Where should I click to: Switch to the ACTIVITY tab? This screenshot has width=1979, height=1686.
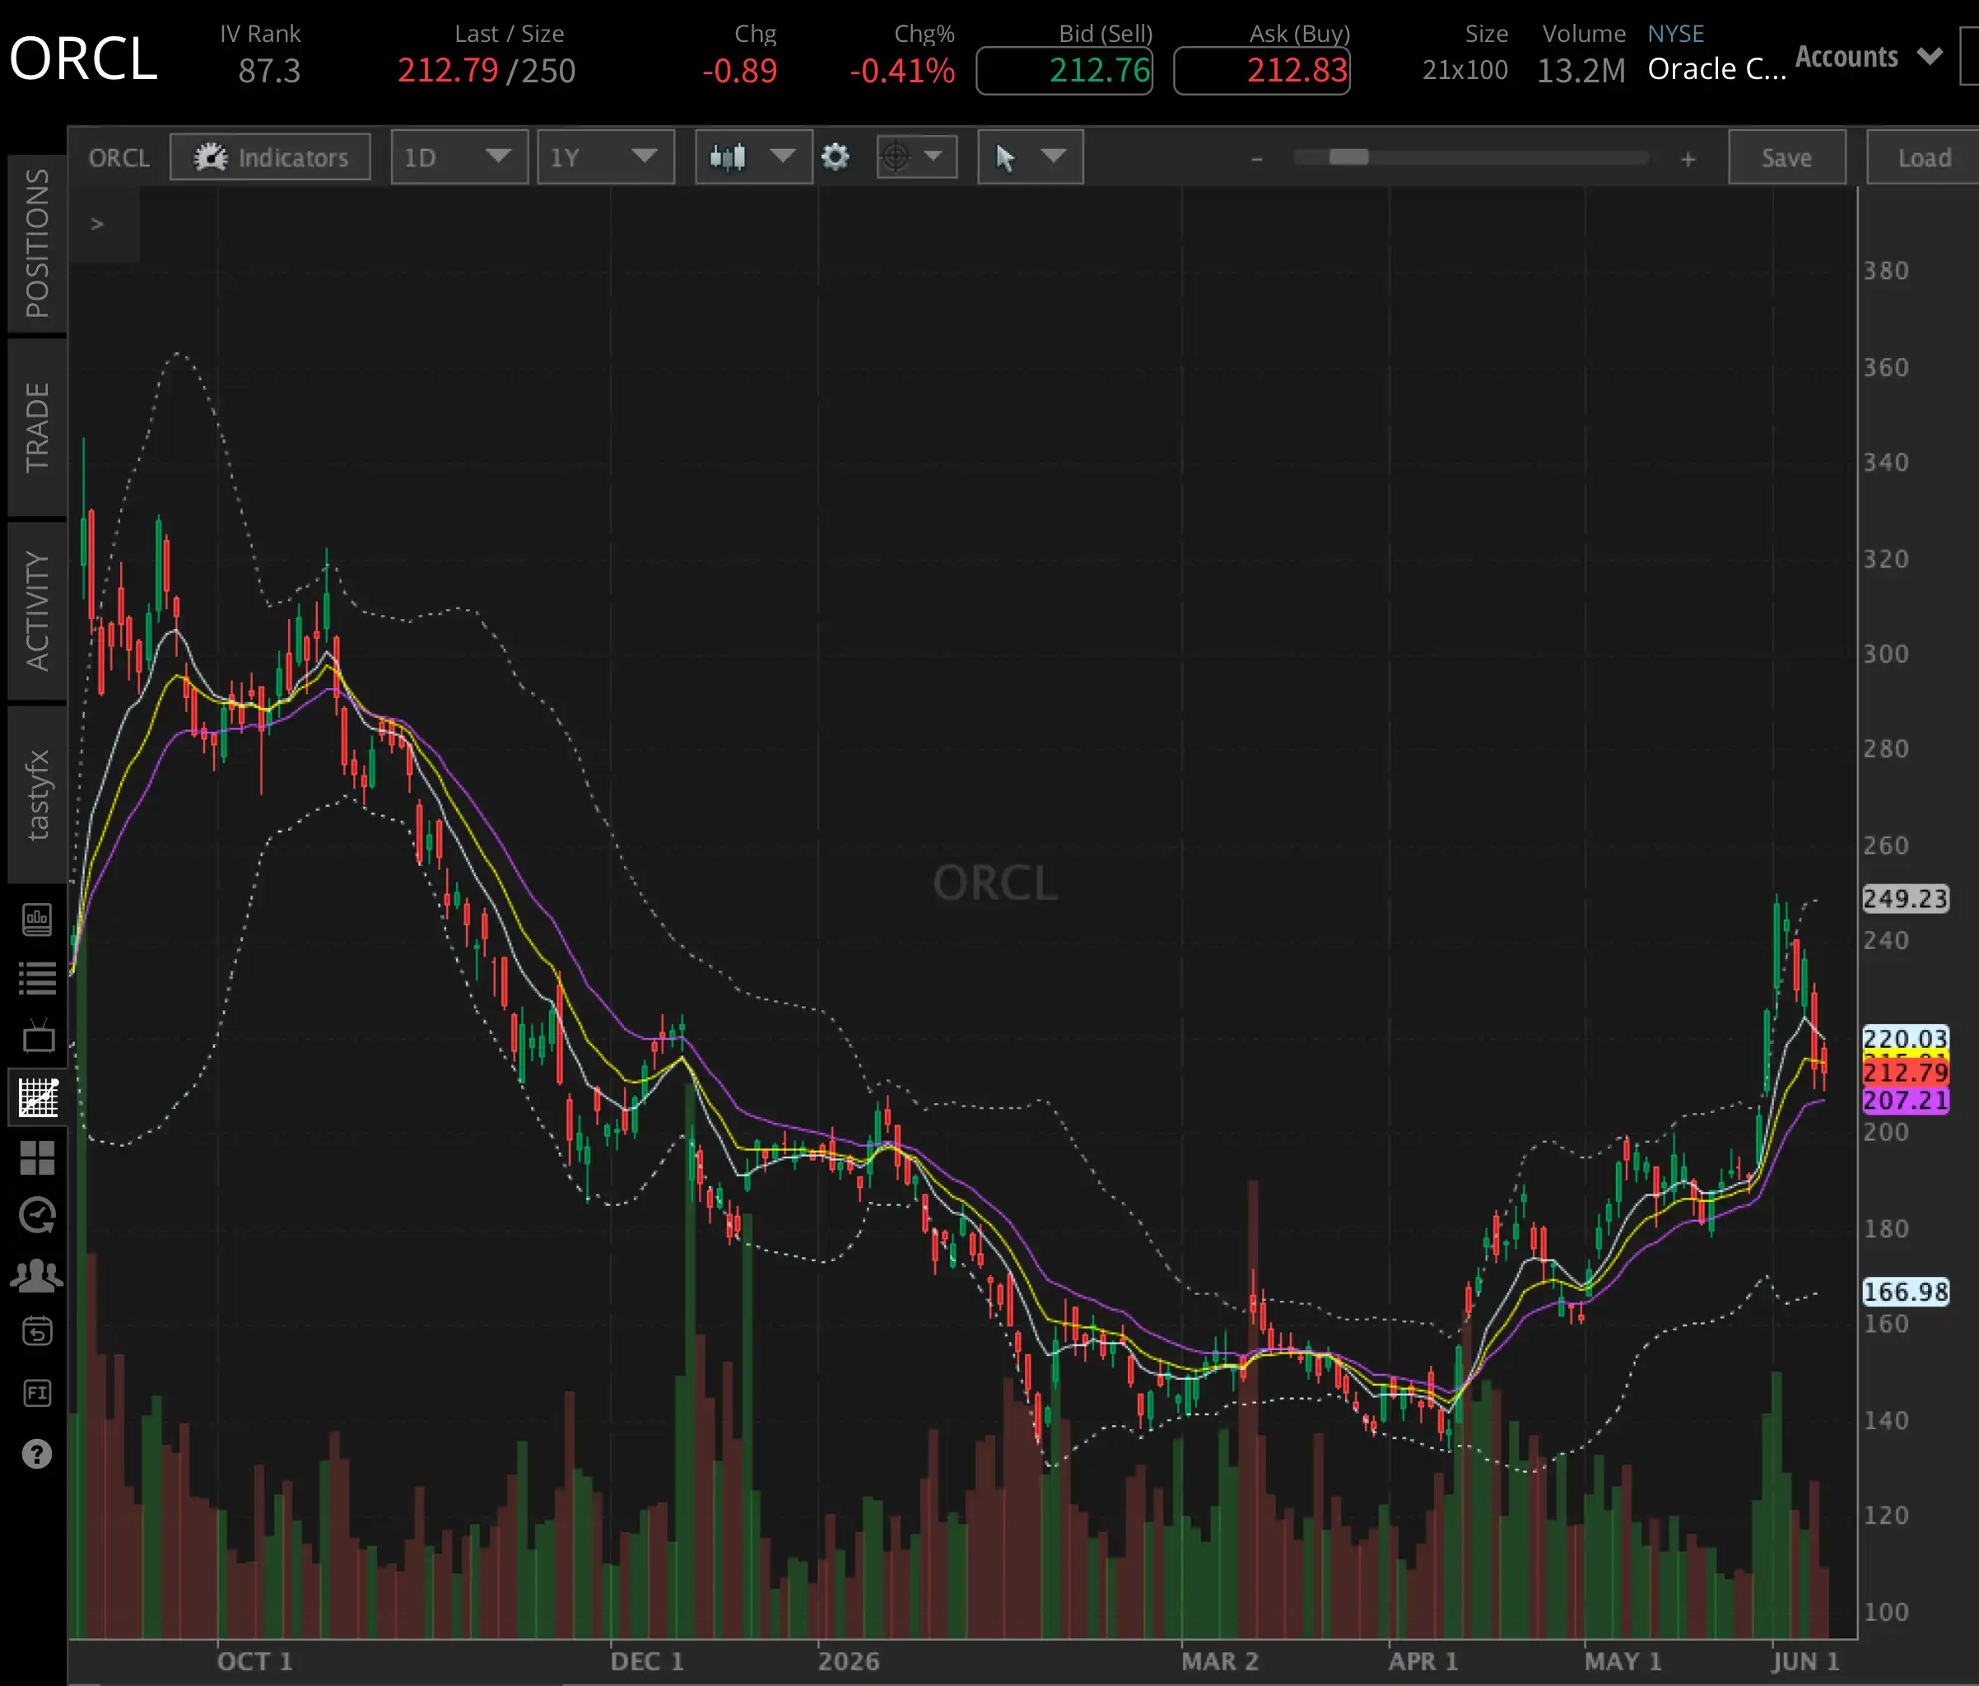click(x=36, y=610)
